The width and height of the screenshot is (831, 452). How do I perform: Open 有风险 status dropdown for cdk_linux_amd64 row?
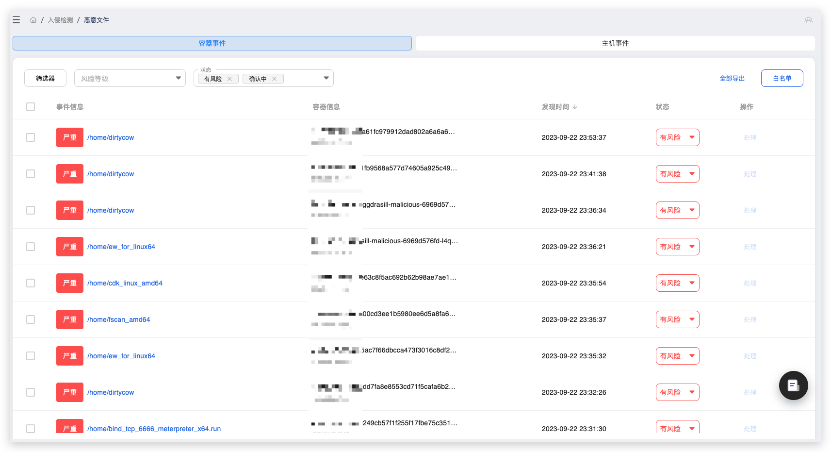tap(677, 283)
